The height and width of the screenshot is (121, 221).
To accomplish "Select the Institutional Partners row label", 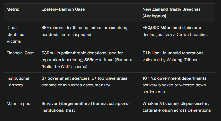I will [x=18, y=81].
